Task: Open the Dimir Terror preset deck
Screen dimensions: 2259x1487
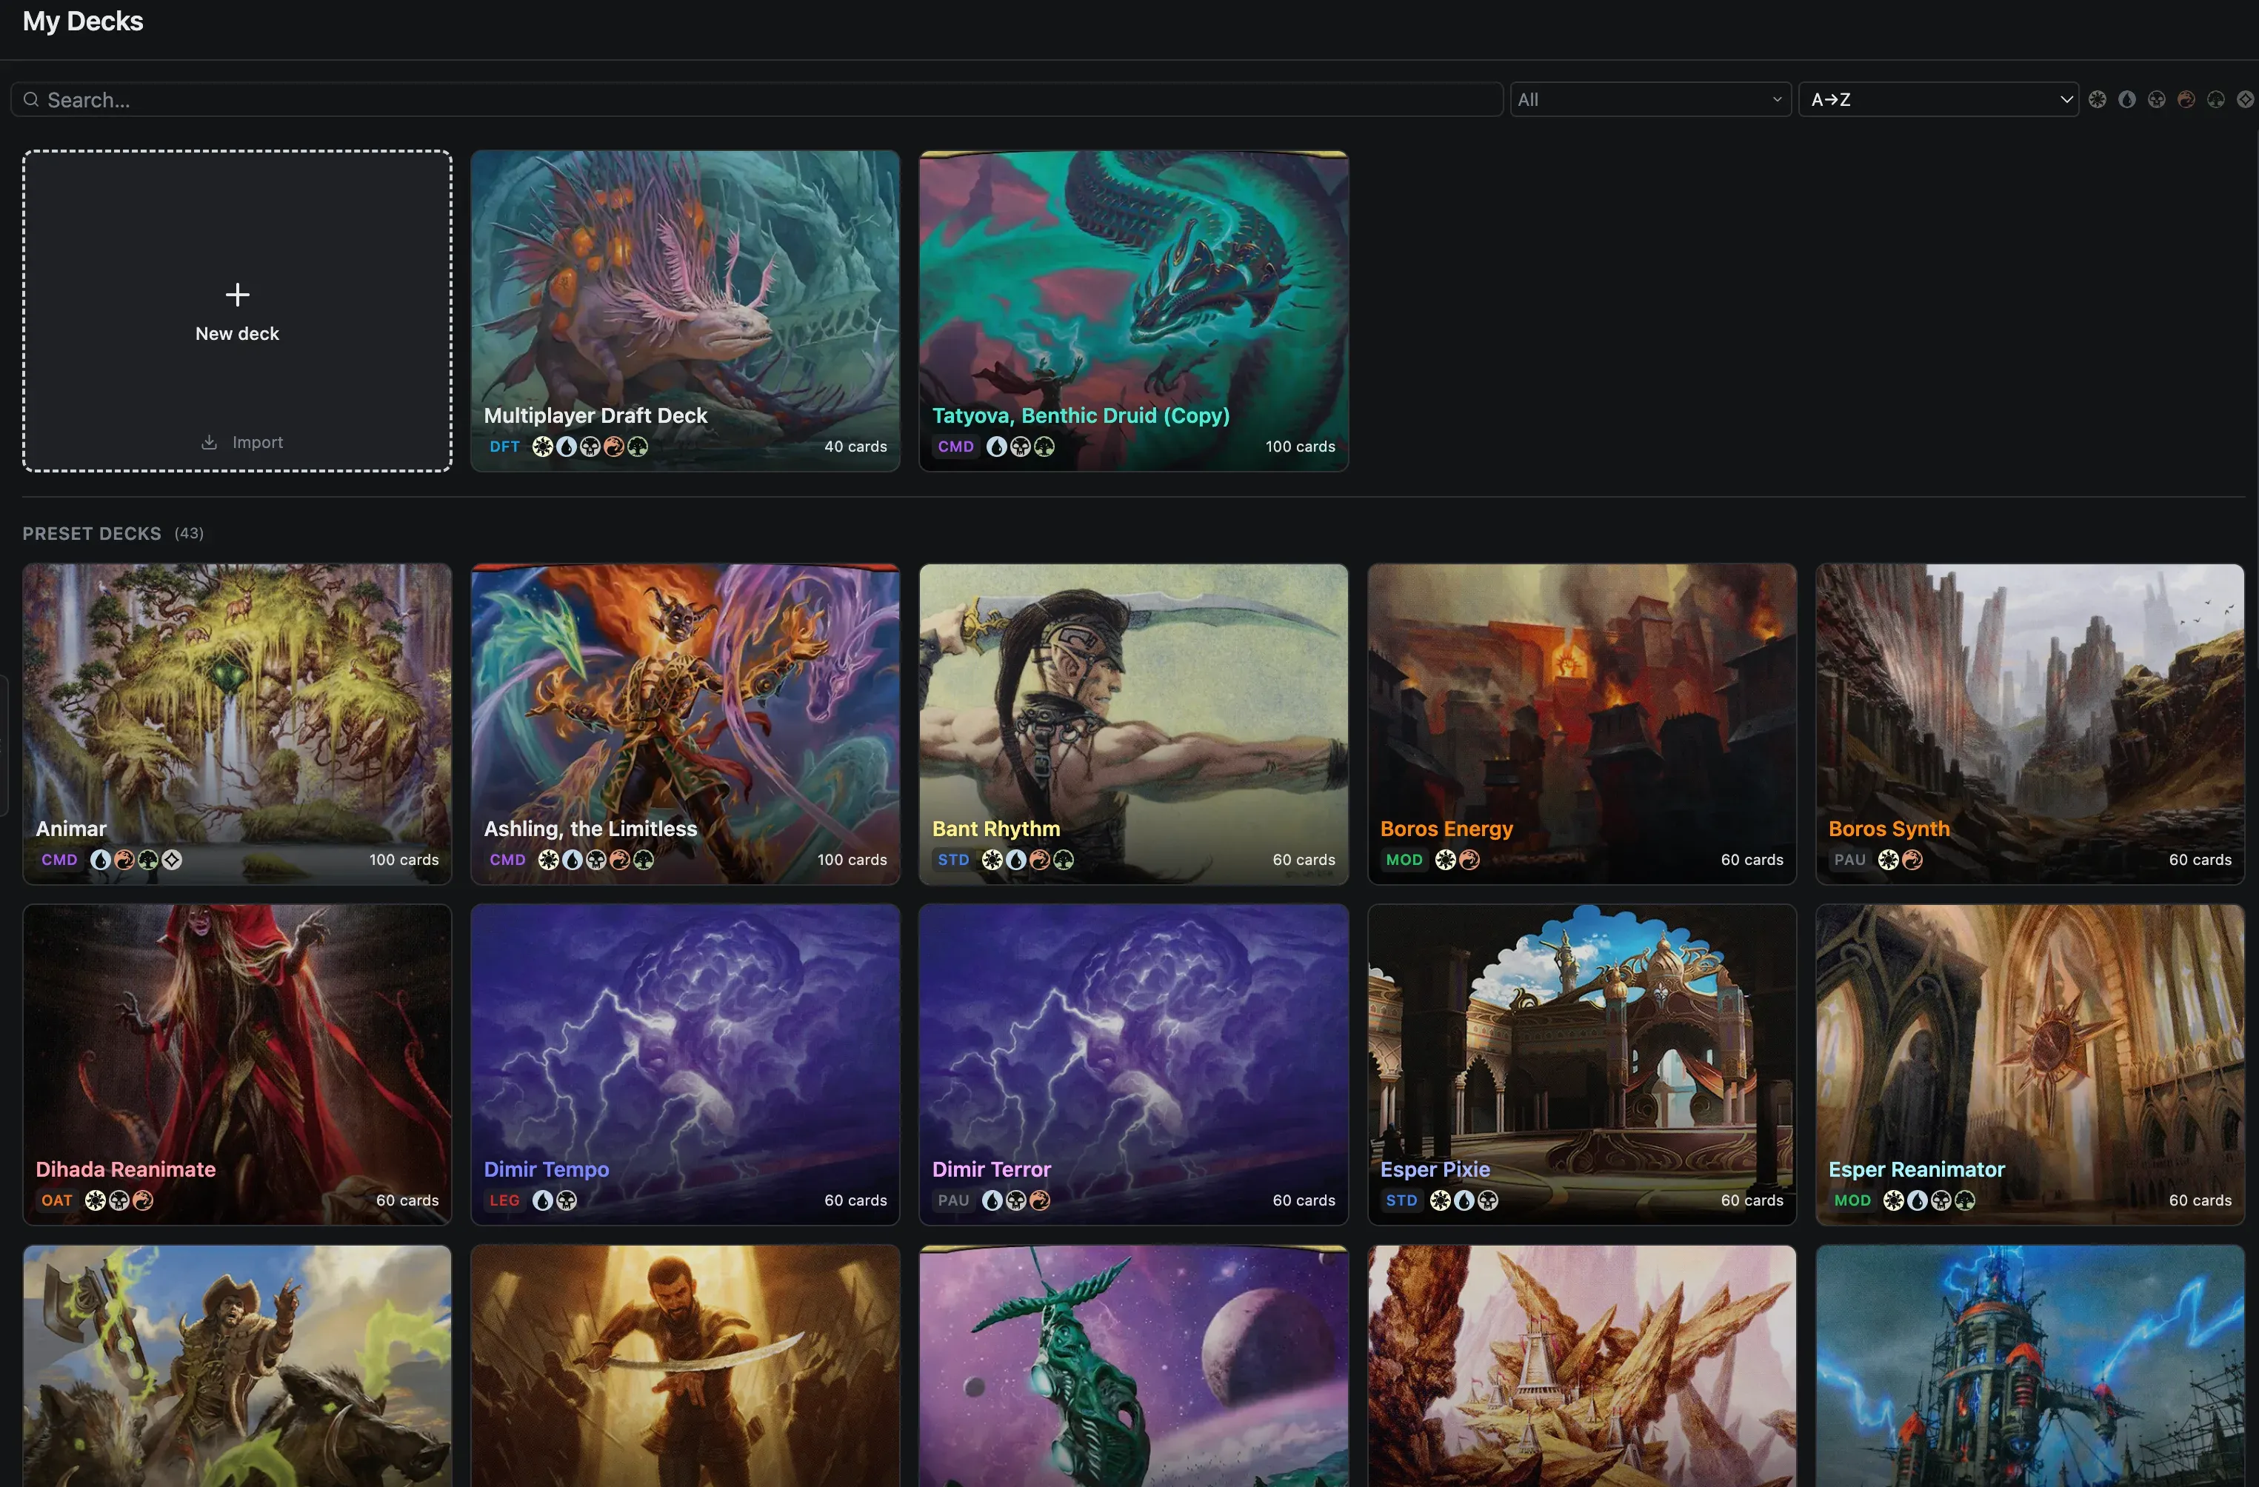Action: (1133, 1063)
